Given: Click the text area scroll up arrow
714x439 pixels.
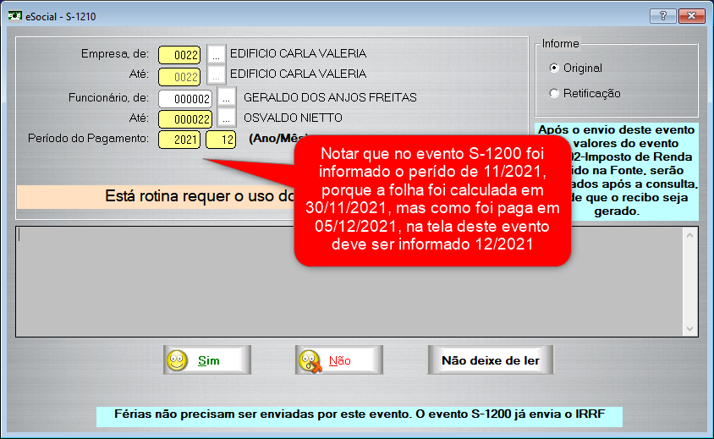Looking at the screenshot, I should pos(689,235).
